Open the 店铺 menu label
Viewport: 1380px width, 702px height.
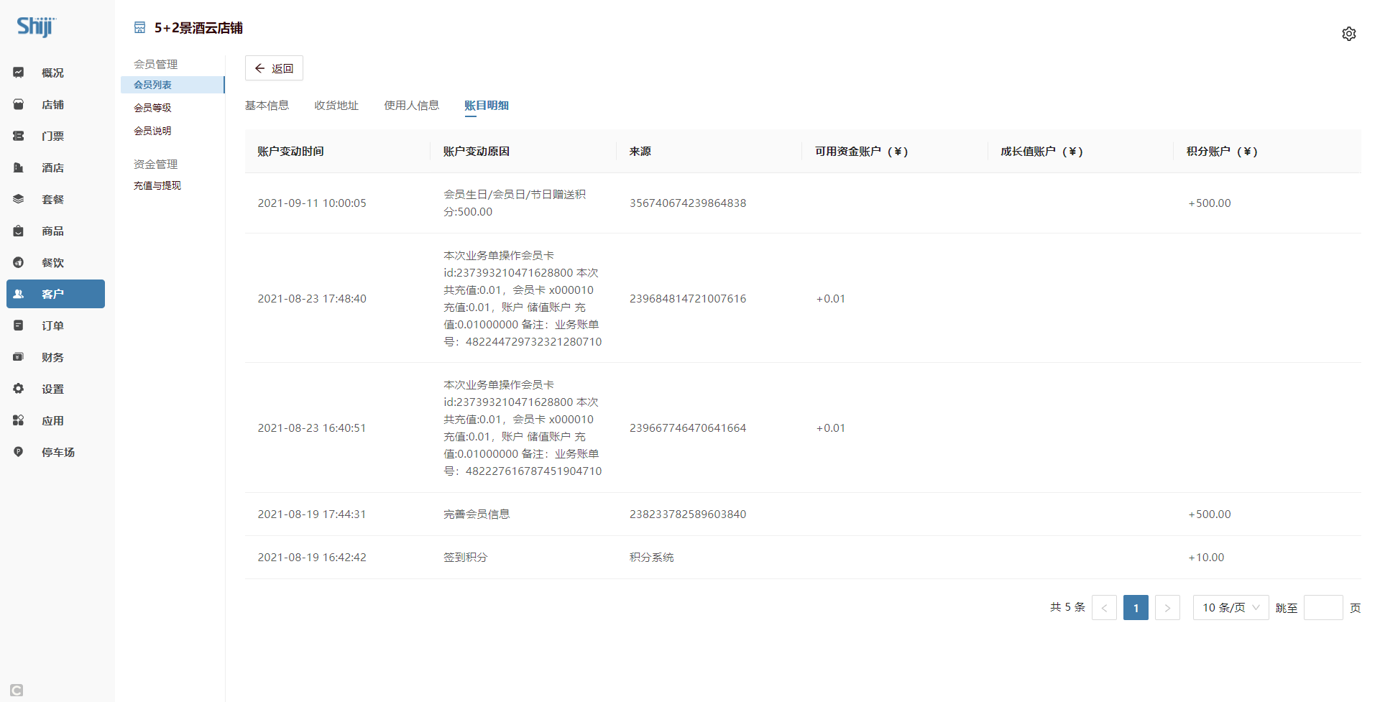52,104
